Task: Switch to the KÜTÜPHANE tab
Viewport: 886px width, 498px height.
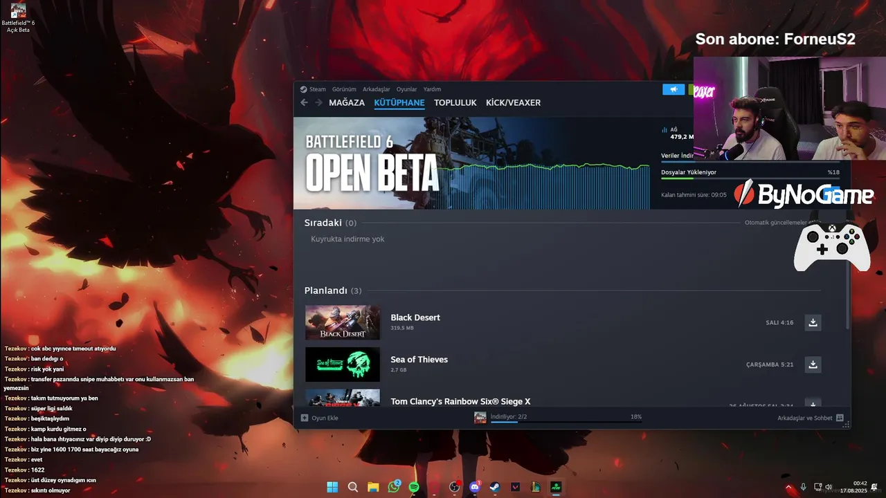Action: pos(399,102)
